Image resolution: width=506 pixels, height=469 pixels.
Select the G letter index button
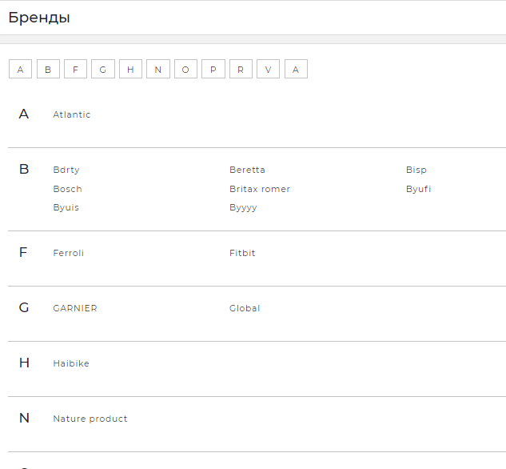pyautogui.click(x=102, y=70)
